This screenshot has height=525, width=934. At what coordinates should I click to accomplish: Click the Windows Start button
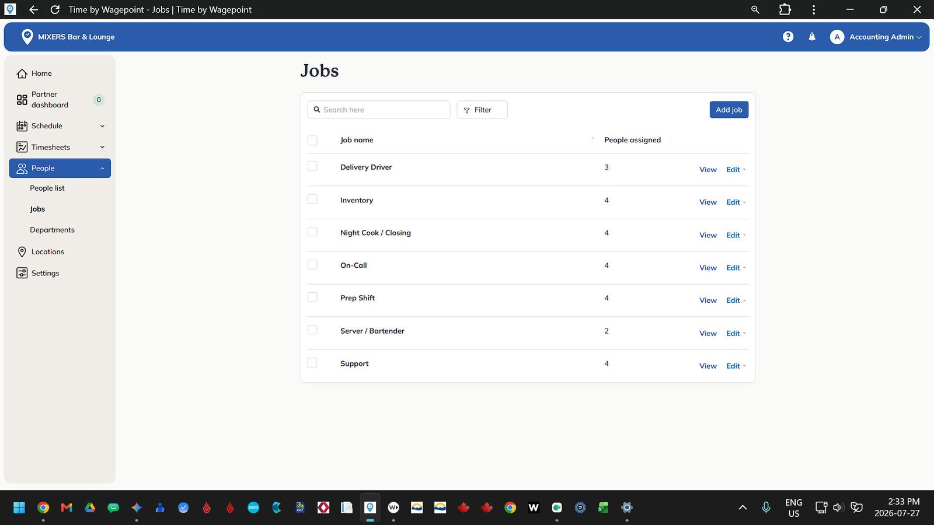pyautogui.click(x=19, y=508)
